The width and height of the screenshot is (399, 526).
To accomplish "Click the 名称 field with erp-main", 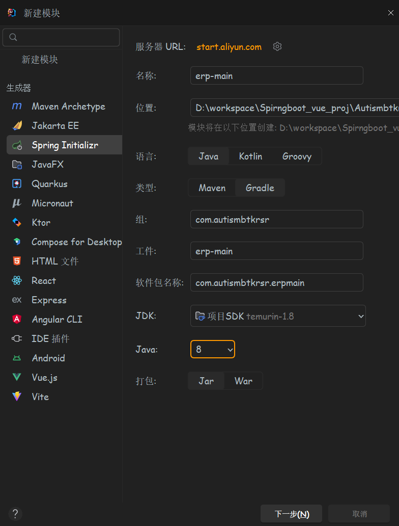I will [277, 75].
